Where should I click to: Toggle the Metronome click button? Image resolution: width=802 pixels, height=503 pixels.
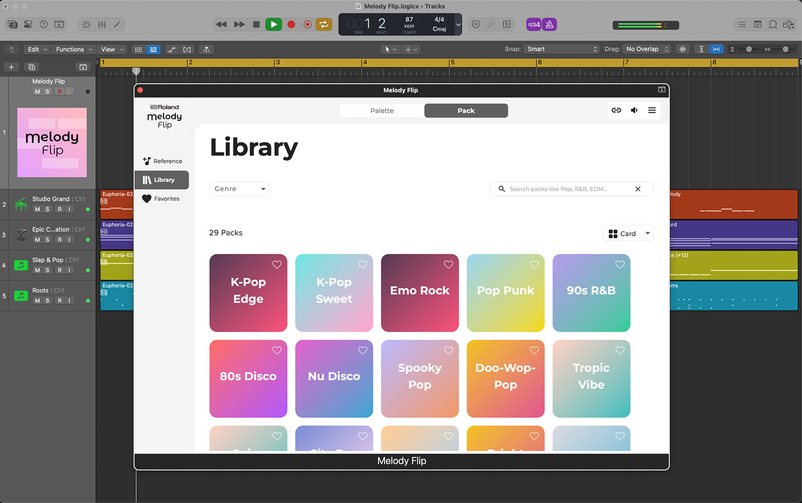[549, 24]
